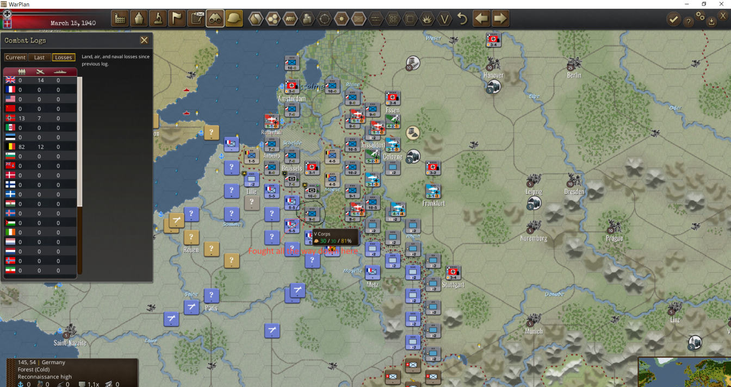
Task: Click the air losses plane column header
Action: (x=40, y=71)
